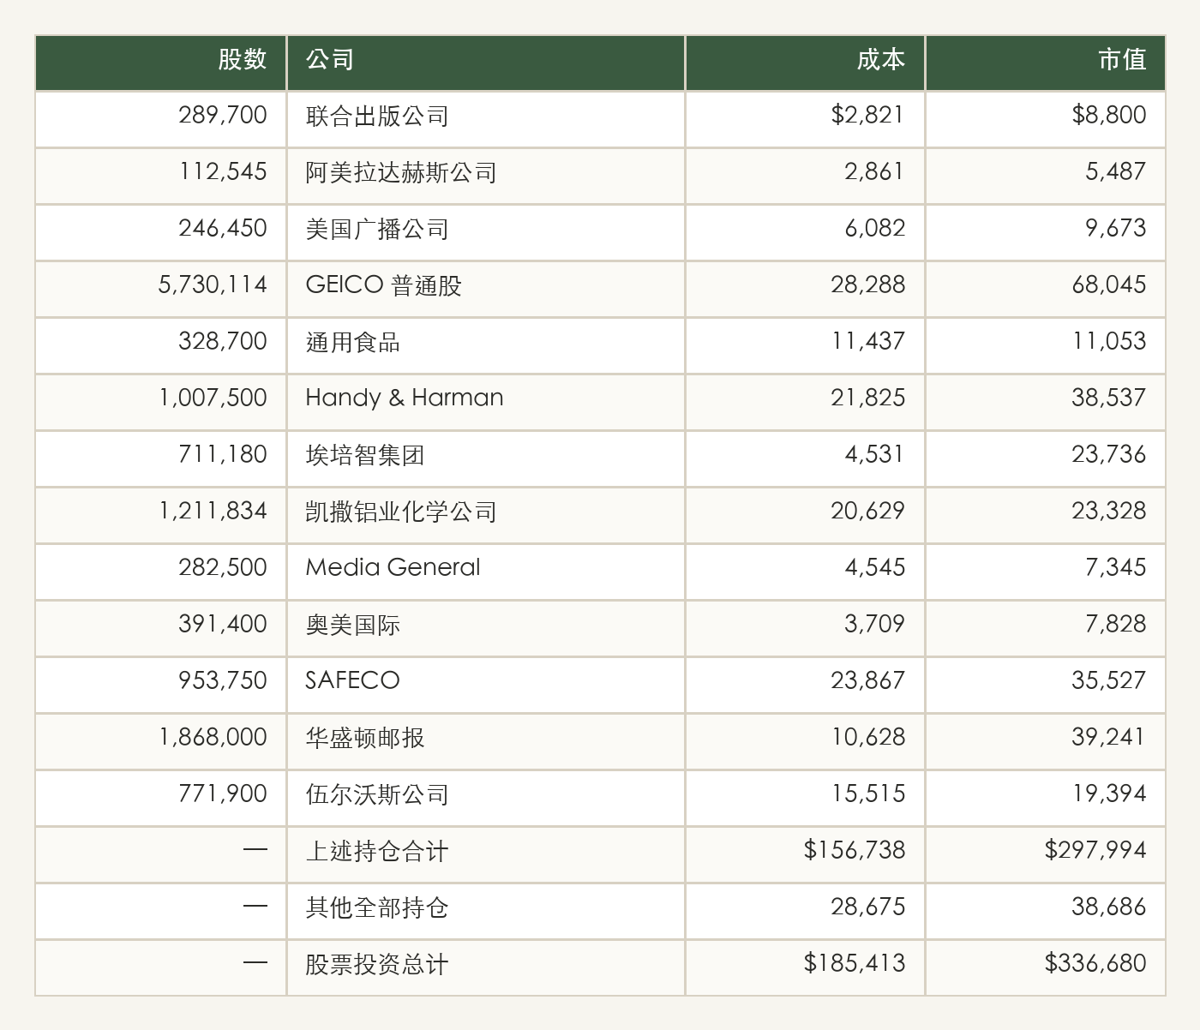Click subtotal market value $297,994
The width and height of the screenshot is (1200, 1030).
click(x=1095, y=851)
